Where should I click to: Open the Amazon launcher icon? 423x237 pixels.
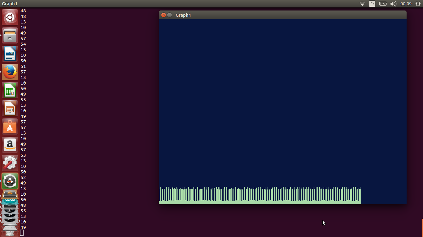(10, 145)
